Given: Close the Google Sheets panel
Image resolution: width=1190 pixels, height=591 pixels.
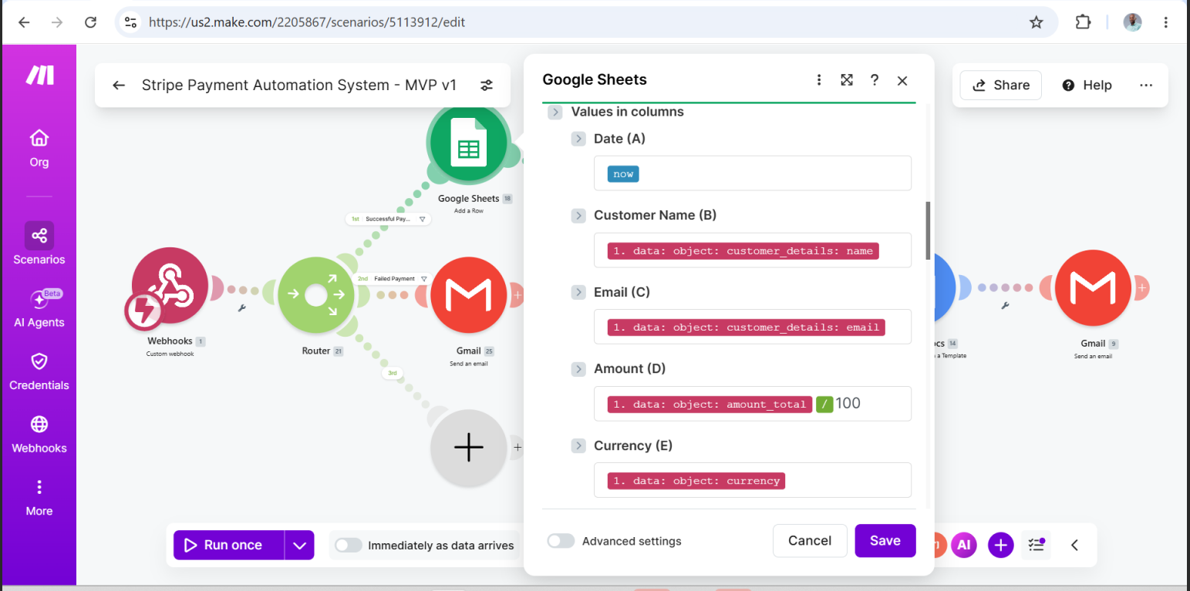Looking at the screenshot, I should [x=902, y=80].
